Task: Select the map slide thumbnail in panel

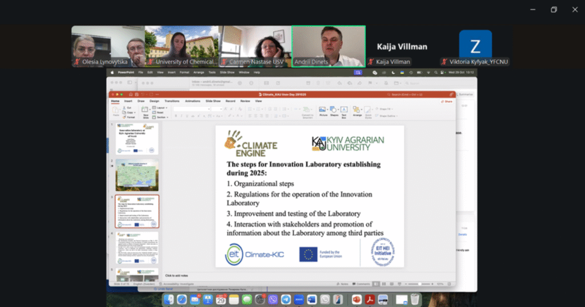Action: (x=137, y=174)
